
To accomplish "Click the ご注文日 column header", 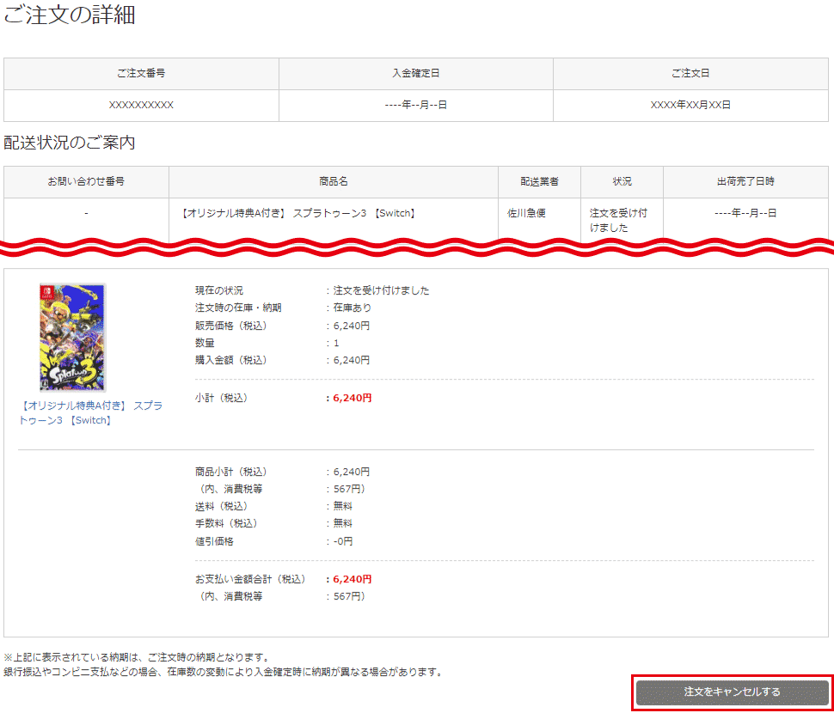I will click(690, 74).
